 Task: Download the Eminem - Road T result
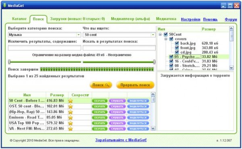coord(100,118)
